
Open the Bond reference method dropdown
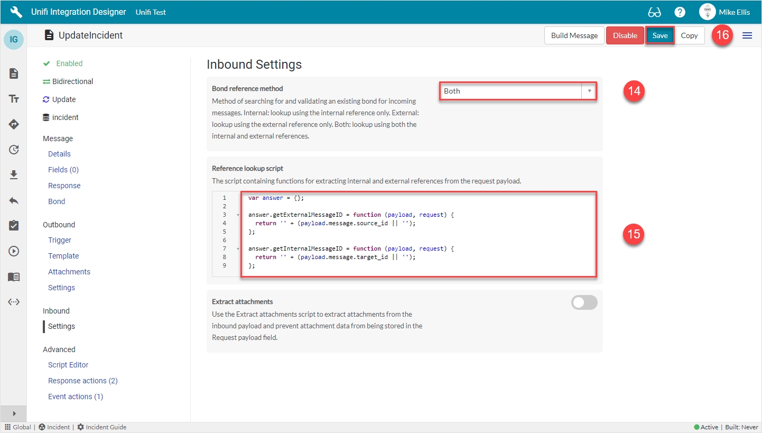click(518, 91)
